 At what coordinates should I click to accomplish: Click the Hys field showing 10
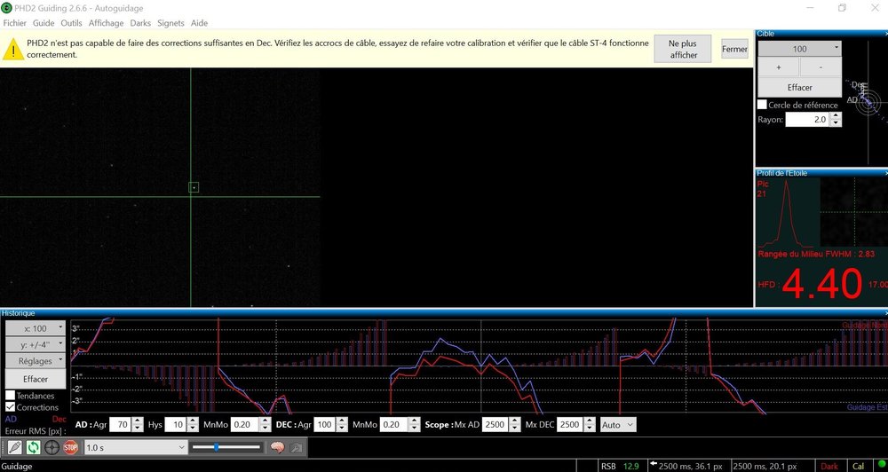pyautogui.click(x=176, y=424)
